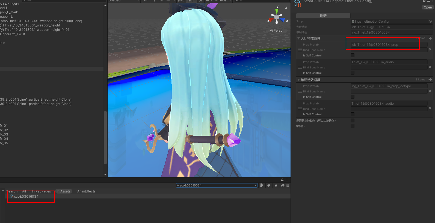
Task: Open Shaded draw mode dropdown
Action: tap(124, 1)
